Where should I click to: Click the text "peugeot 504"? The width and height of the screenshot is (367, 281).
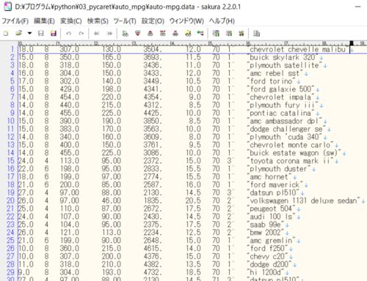(271, 209)
